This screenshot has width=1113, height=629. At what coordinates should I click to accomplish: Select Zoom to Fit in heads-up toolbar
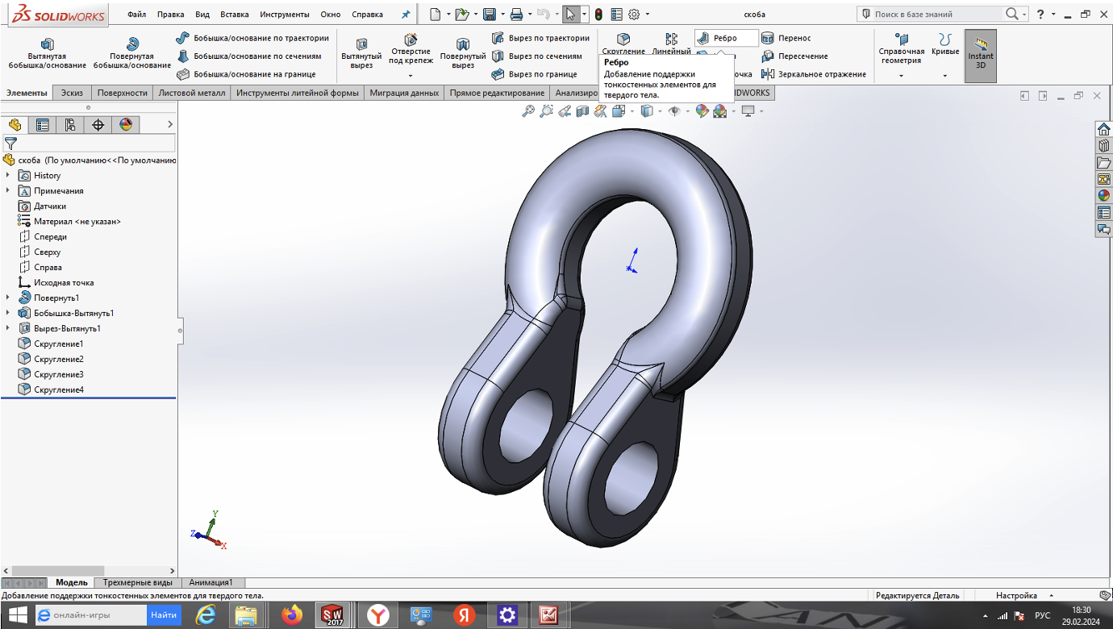click(527, 110)
